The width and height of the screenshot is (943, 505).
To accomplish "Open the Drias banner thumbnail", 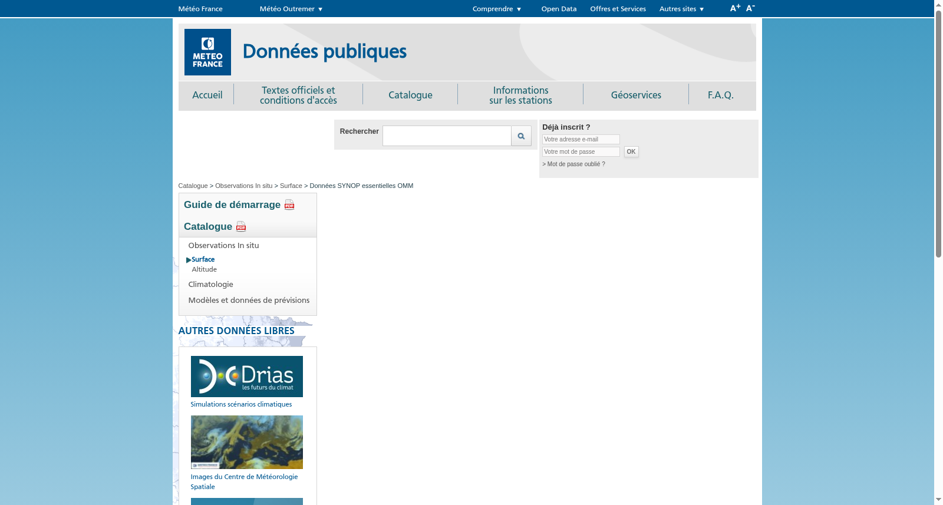I will pyautogui.click(x=246, y=377).
